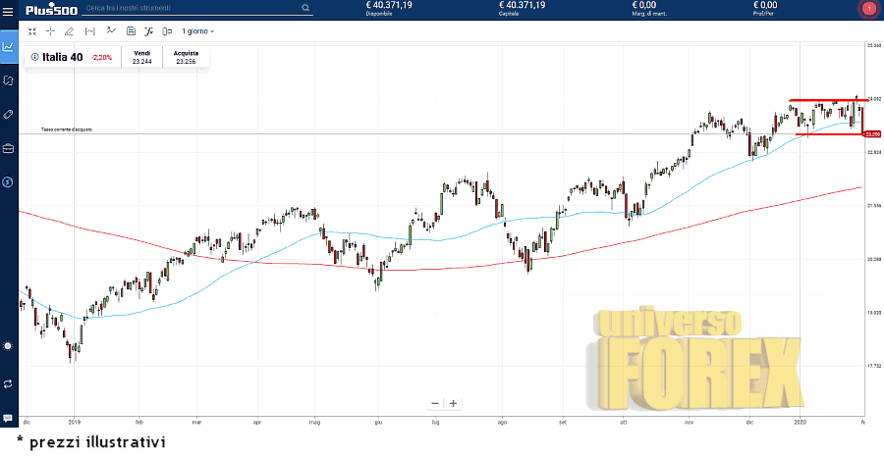Zoom out chart with minus button
This screenshot has height=457, width=884.
(435, 403)
